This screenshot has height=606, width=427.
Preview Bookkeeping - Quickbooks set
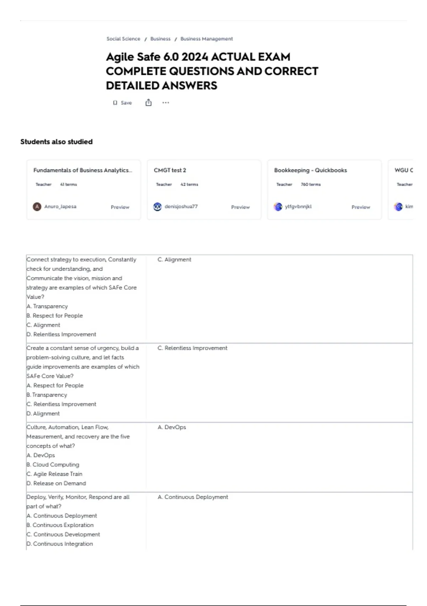point(361,207)
